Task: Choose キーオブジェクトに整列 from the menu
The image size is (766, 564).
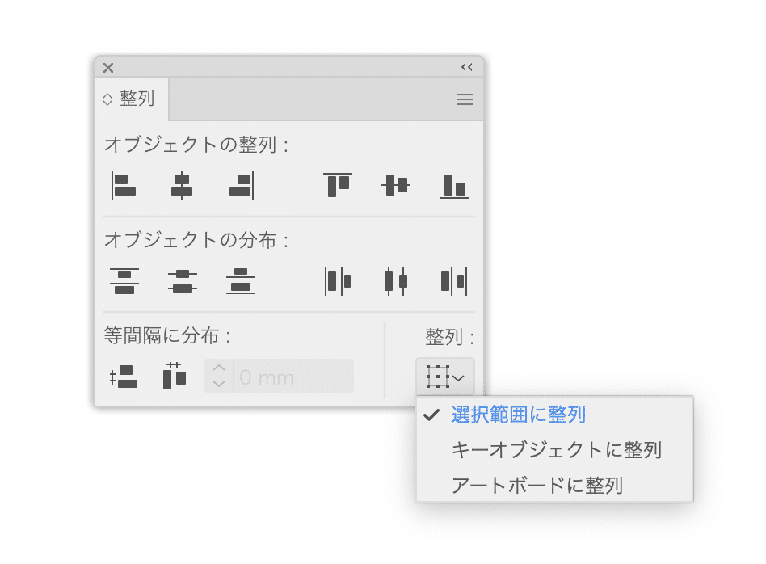Action: (556, 450)
